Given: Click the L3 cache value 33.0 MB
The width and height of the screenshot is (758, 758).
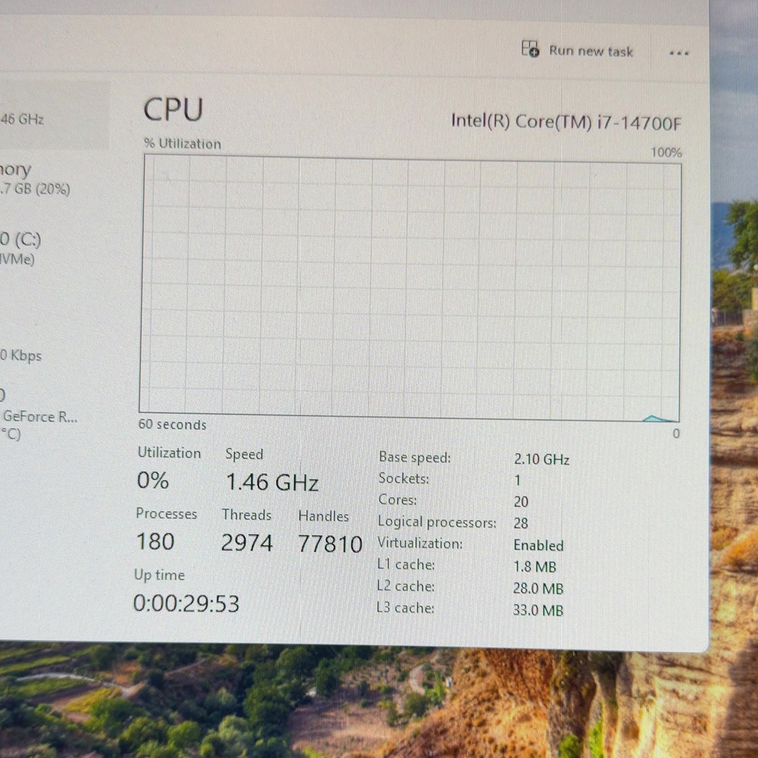Looking at the screenshot, I should [538, 610].
